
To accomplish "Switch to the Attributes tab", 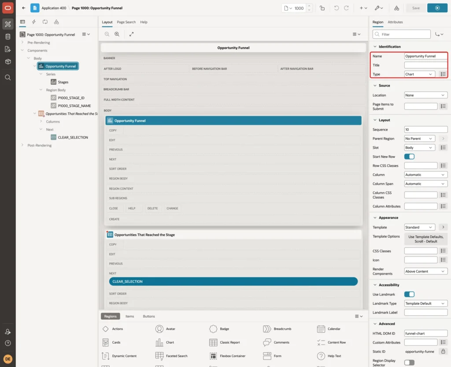I will [395, 22].
